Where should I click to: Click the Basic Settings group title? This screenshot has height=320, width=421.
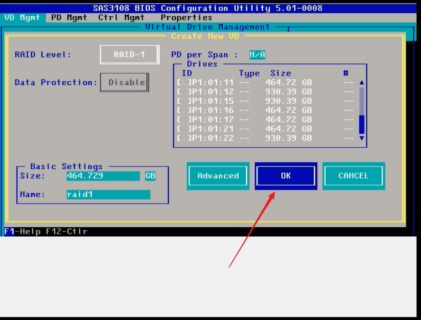[x=67, y=166]
